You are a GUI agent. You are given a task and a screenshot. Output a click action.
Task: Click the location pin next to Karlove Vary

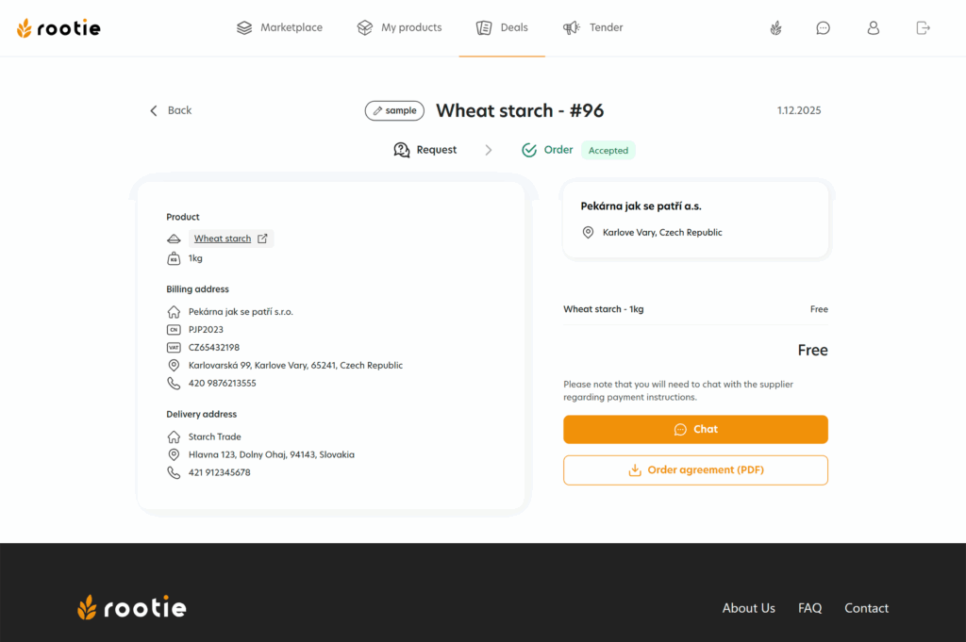[x=588, y=232]
